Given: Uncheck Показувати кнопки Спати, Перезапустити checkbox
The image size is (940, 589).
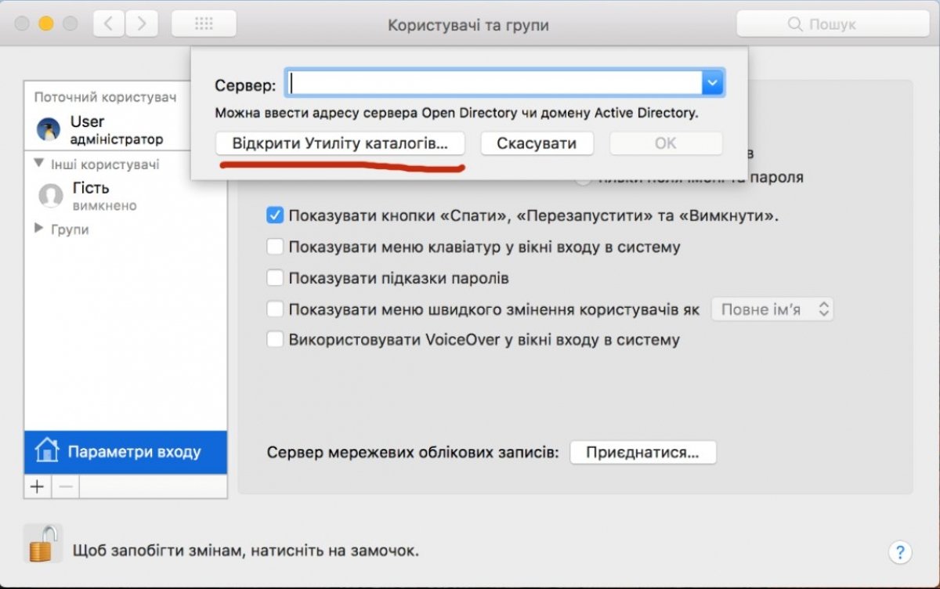Looking at the screenshot, I should (x=274, y=215).
